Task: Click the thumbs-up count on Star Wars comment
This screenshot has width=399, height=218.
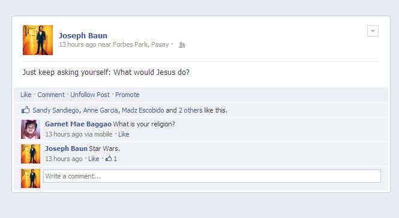Action: [x=111, y=159]
